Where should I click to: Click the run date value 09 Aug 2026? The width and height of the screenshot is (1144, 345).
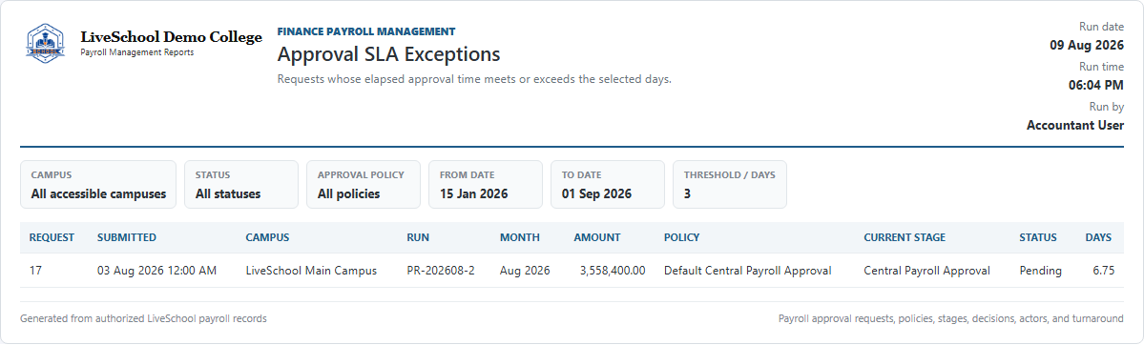pyautogui.click(x=1087, y=45)
